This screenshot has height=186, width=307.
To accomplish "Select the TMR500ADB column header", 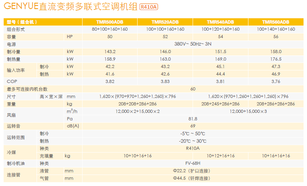I will (110, 22).
